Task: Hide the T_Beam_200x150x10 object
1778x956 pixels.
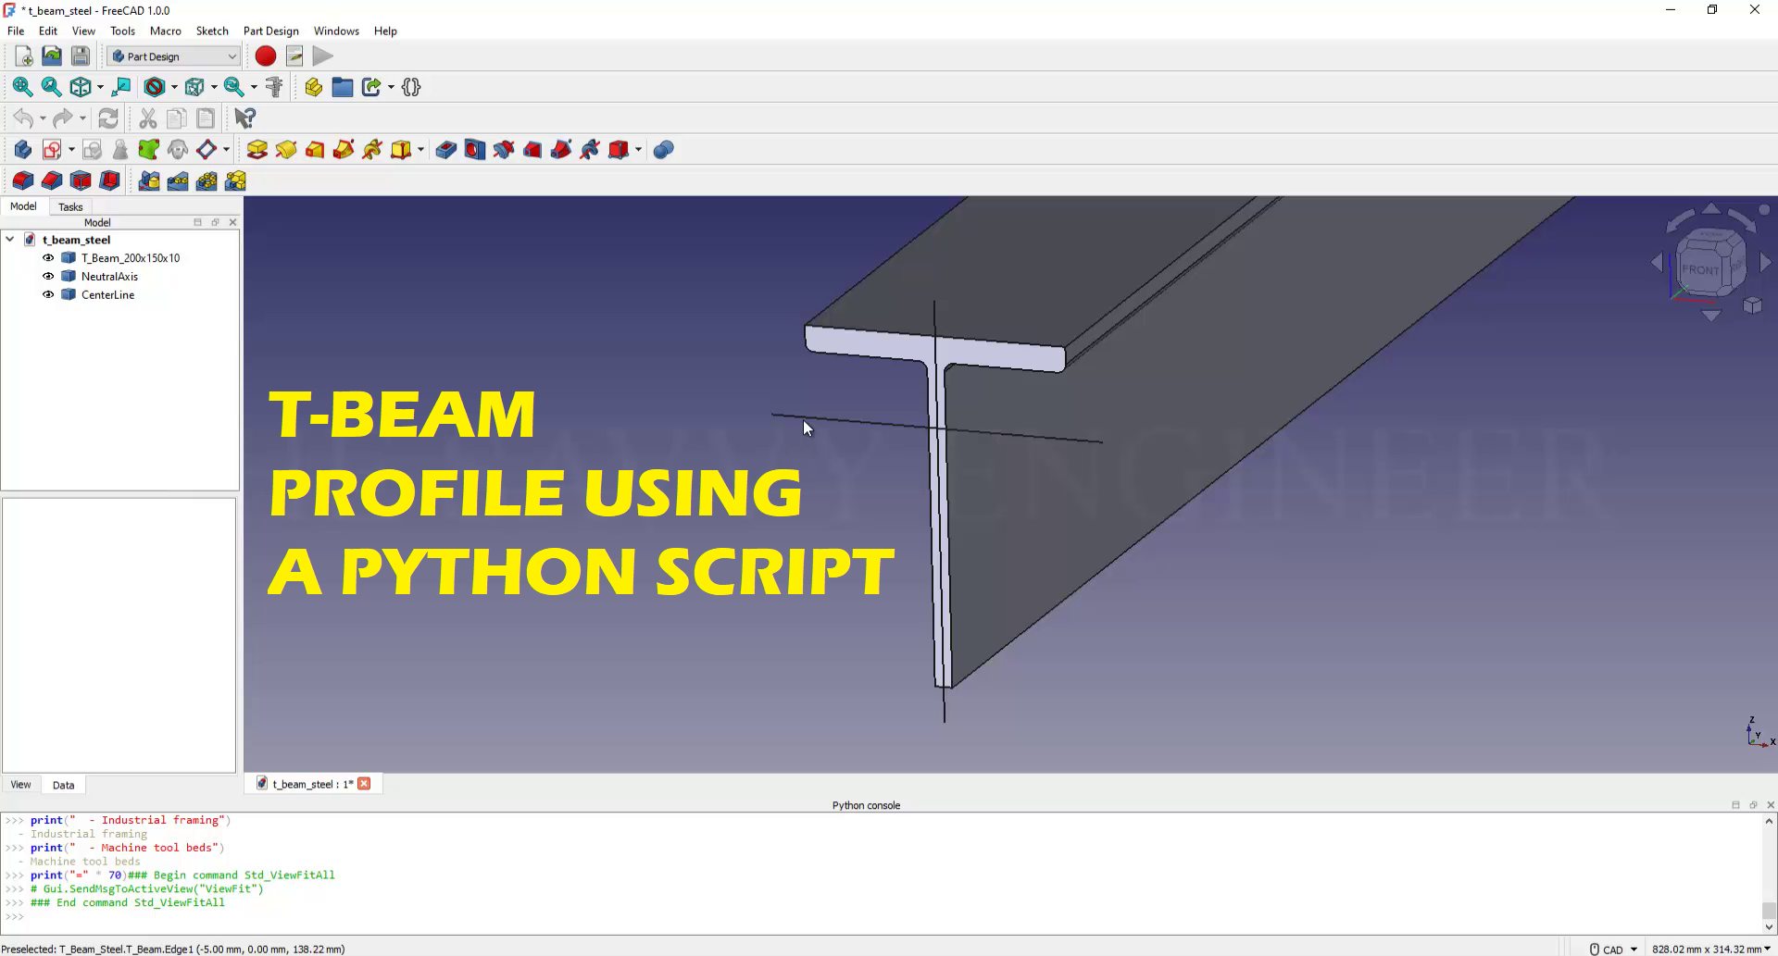Action: tap(48, 258)
